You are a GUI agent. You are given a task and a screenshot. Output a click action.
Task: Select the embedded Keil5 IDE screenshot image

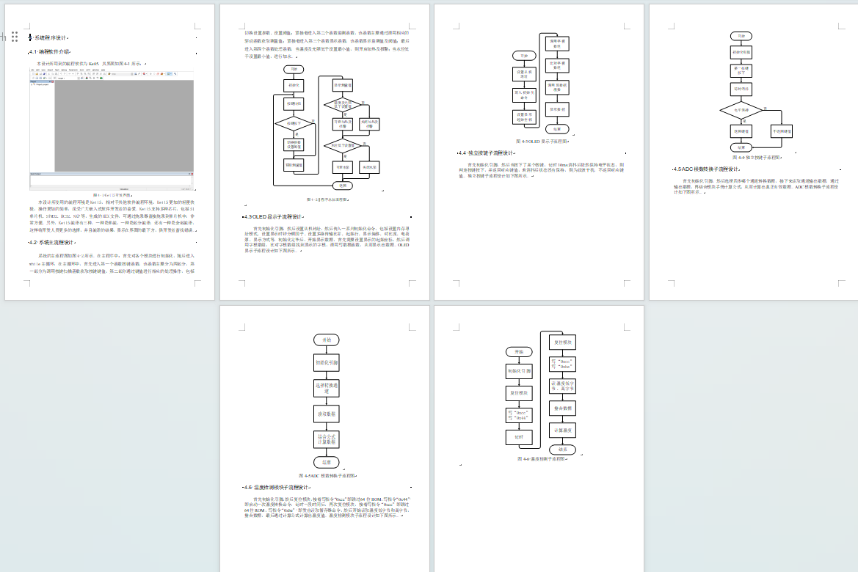[x=112, y=130]
